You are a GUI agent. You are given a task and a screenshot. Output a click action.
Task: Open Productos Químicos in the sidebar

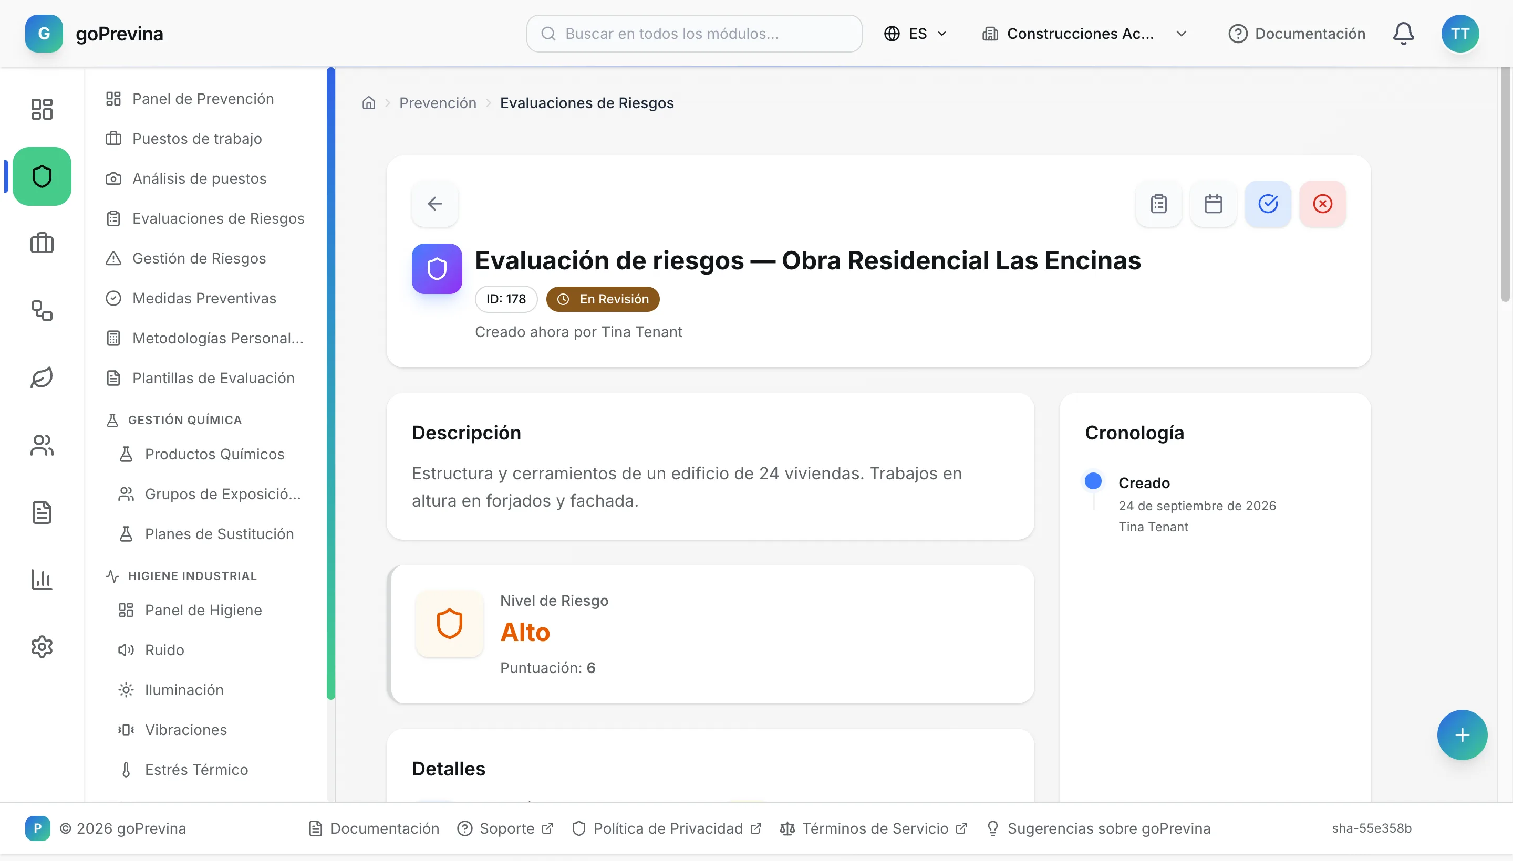pyautogui.click(x=211, y=454)
